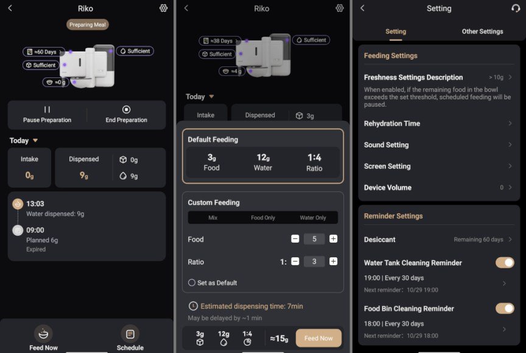Open Device Volume setting
The width and height of the screenshot is (526, 353).
pos(439,187)
